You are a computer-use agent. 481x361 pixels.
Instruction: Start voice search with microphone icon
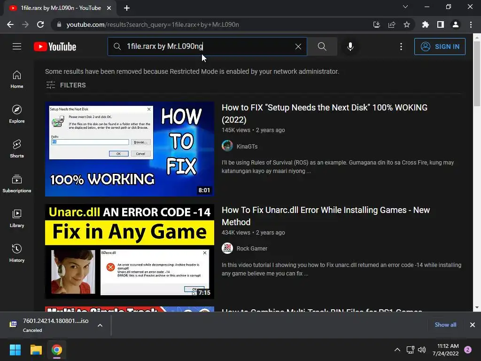tap(350, 47)
